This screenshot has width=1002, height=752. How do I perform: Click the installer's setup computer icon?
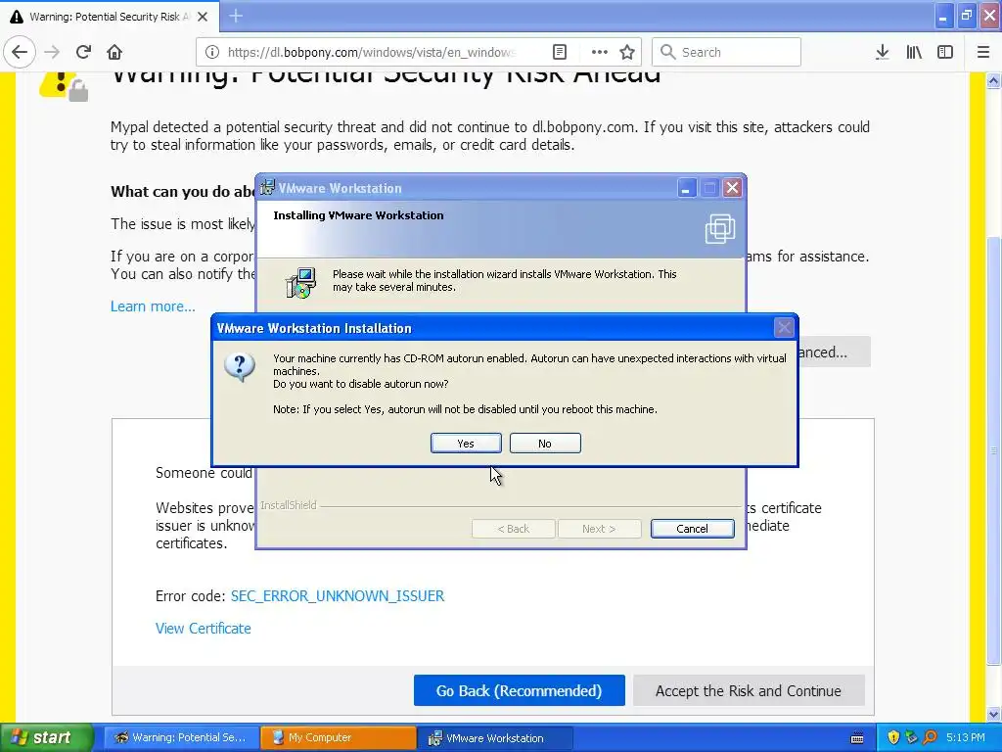click(x=300, y=283)
